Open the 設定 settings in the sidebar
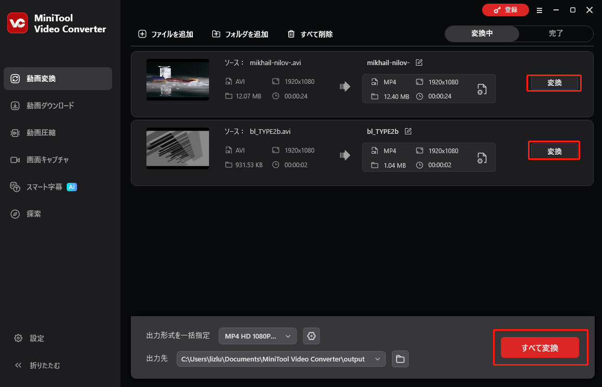 [x=31, y=338]
